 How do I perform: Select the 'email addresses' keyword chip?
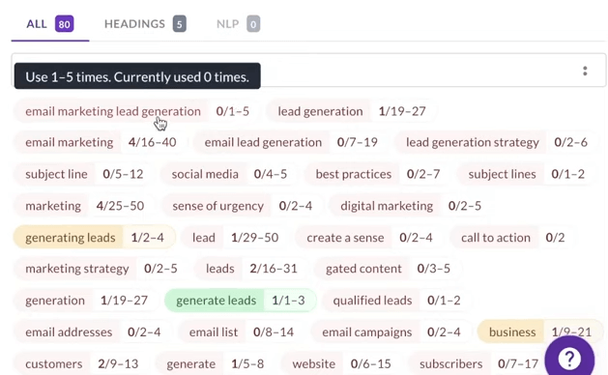[x=93, y=332]
